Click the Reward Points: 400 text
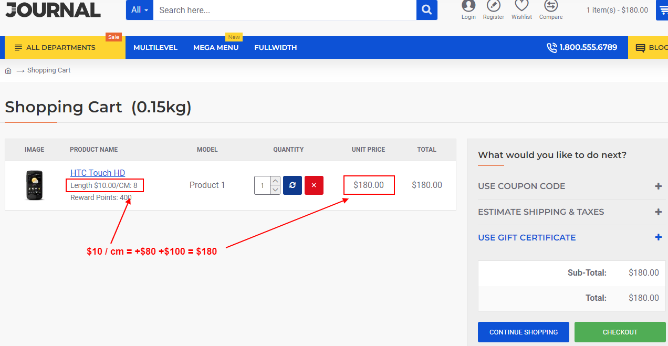This screenshot has height=346, width=668. [101, 198]
